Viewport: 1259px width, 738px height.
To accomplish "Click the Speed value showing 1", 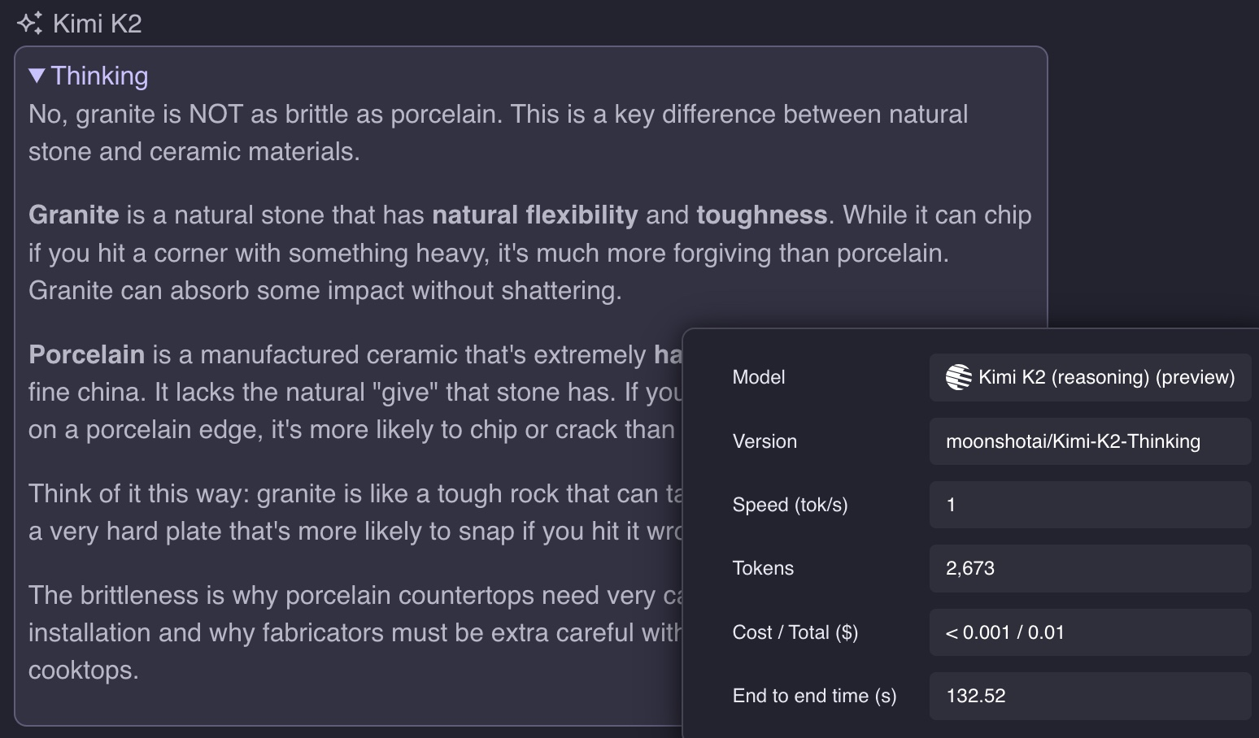I will (951, 505).
